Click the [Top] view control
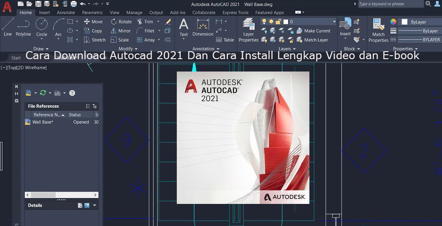The height and width of the screenshot is (226, 442). pos(13,68)
